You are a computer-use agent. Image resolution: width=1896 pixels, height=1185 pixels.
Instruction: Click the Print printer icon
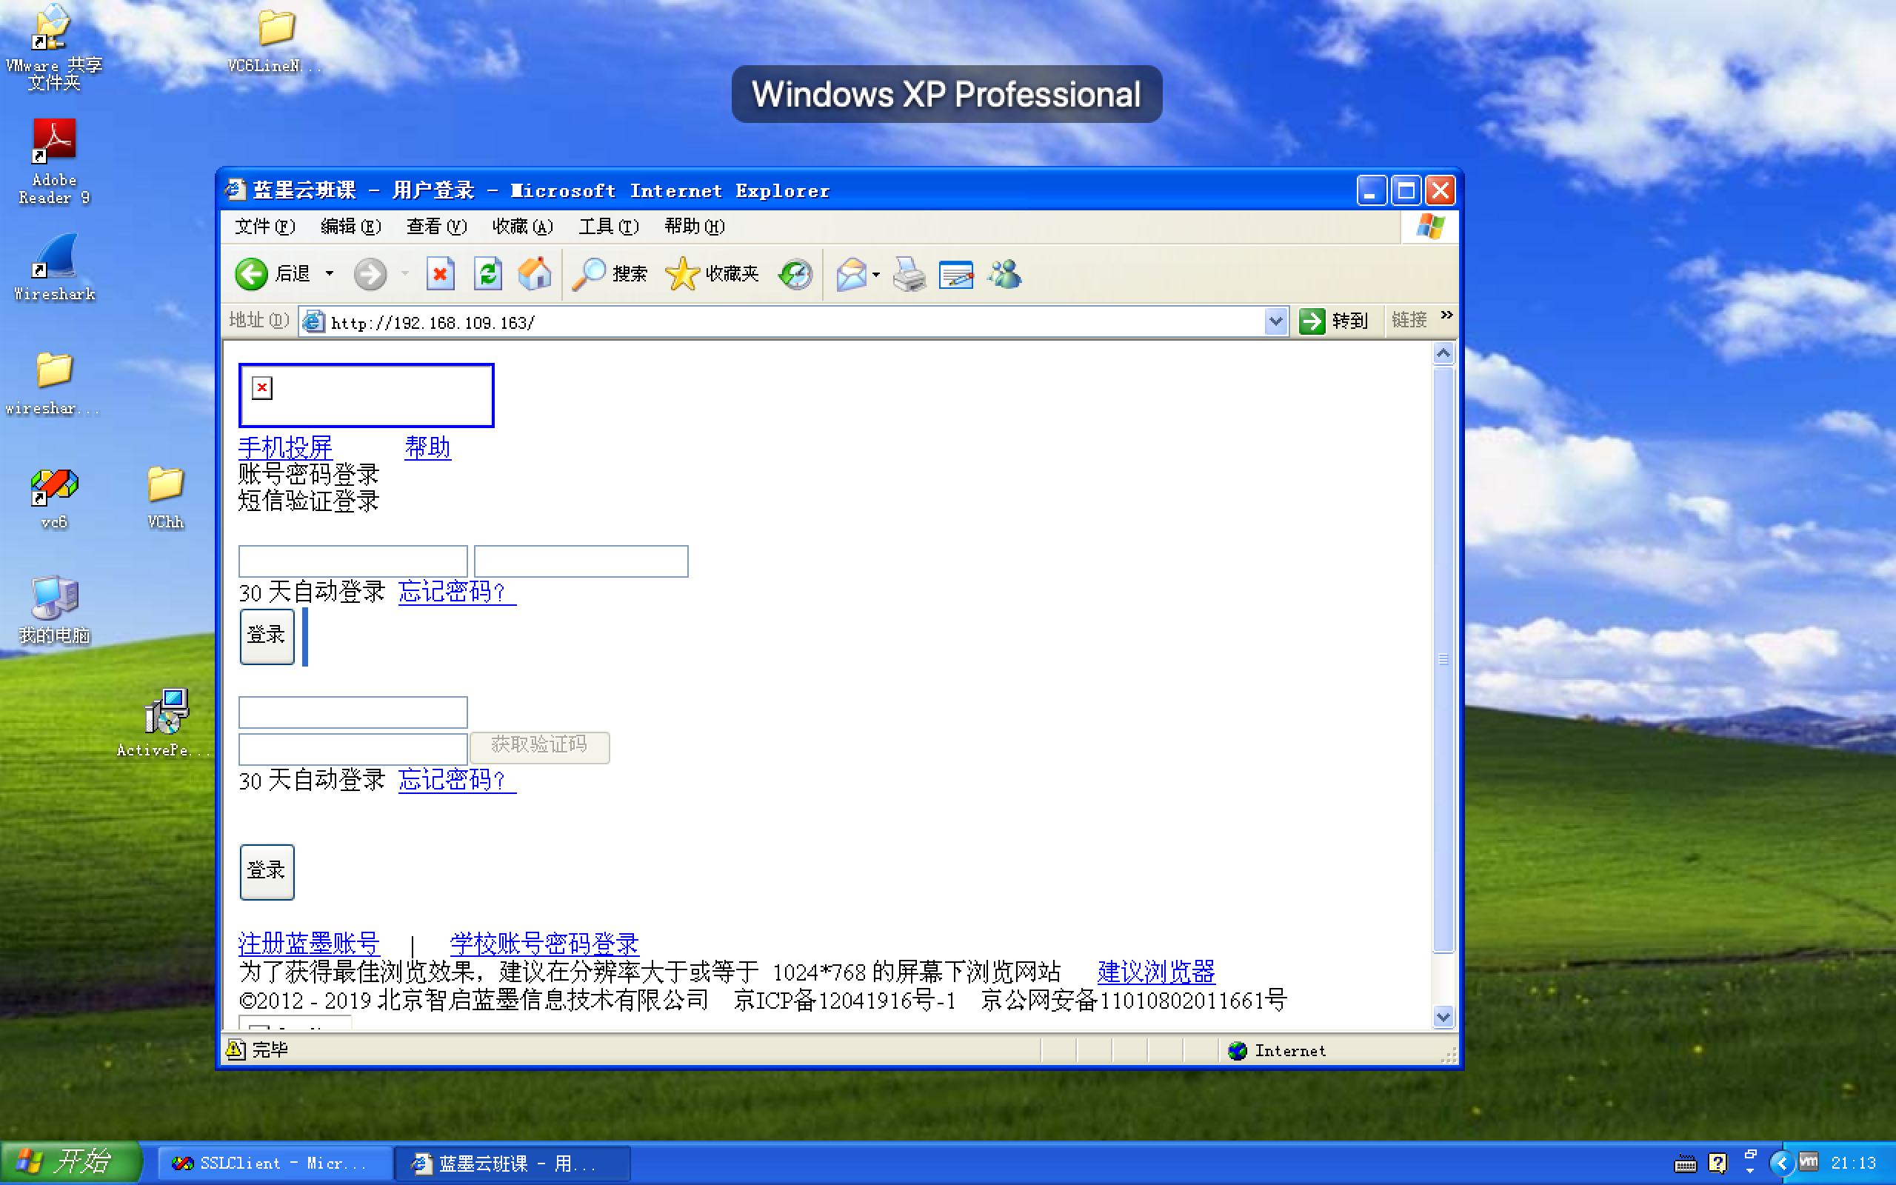pyautogui.click(x=909, y=273)
